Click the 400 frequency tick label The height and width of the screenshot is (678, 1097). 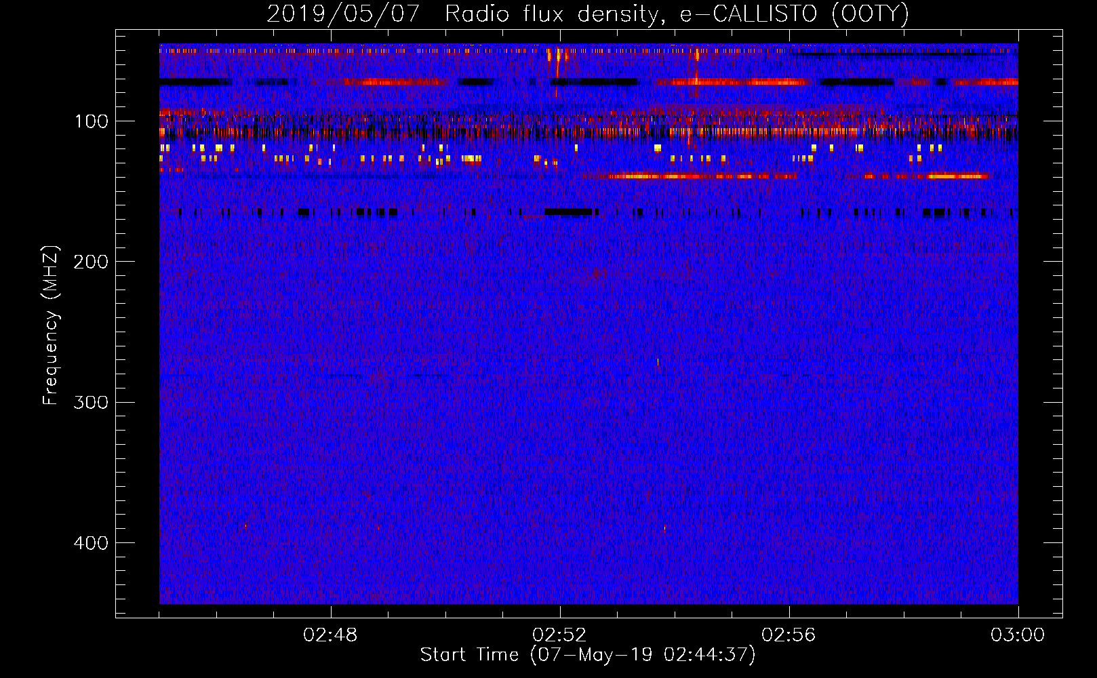[x=90, y=543]
